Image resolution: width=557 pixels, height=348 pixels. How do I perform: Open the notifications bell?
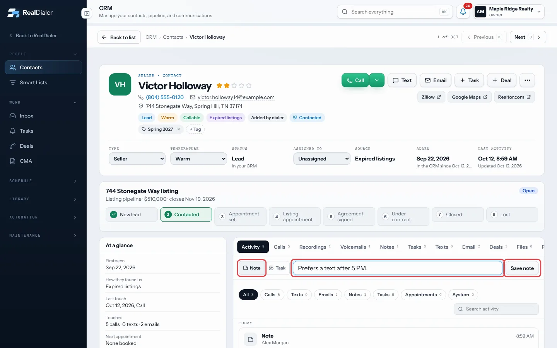[463, 12]
